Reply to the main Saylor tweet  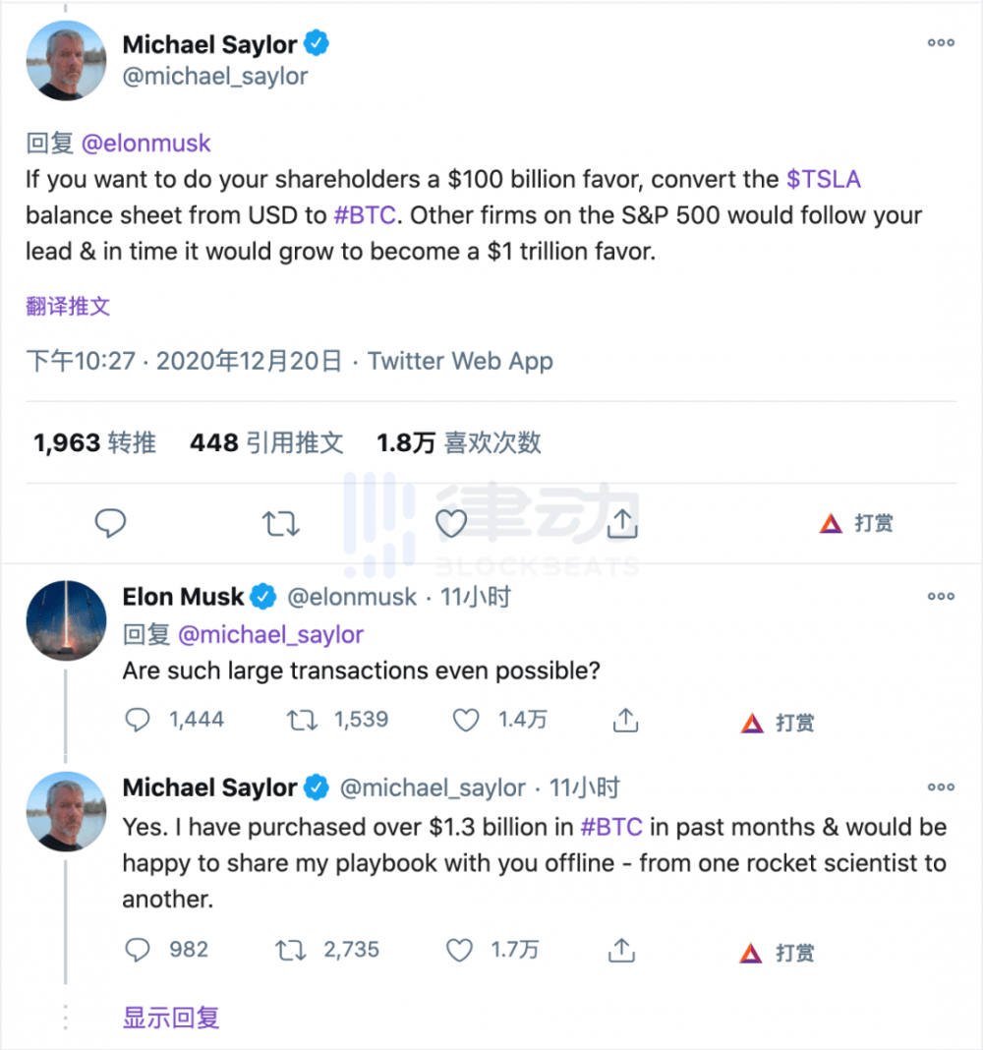(x=110, y=523)
